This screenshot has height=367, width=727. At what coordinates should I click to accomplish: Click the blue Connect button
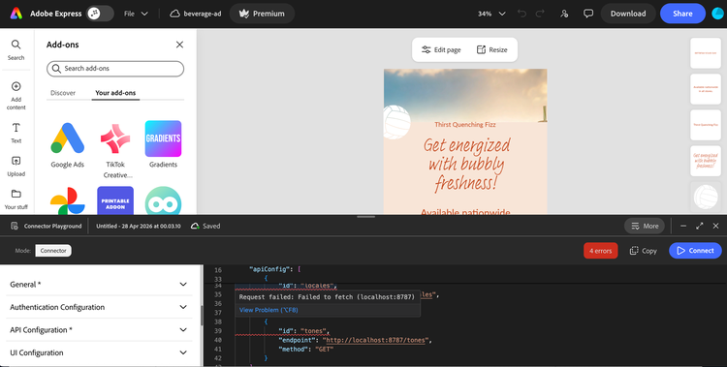(695, 251)
